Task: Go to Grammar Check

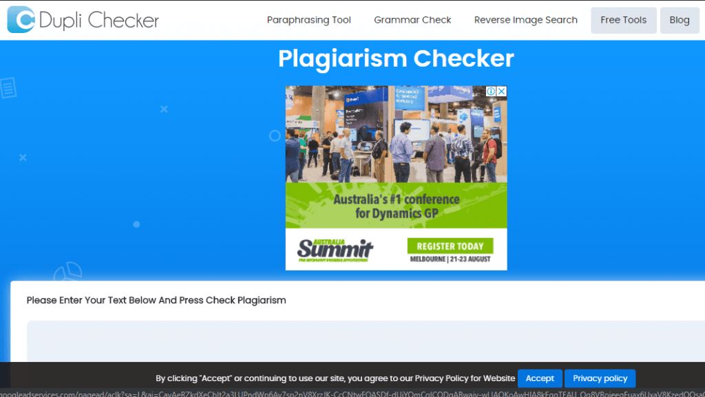Action: tap(412, 20)
